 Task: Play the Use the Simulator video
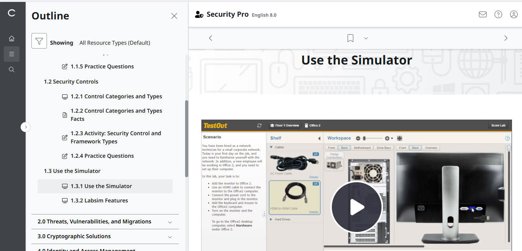pyautogui.click(x=356, y=207)
